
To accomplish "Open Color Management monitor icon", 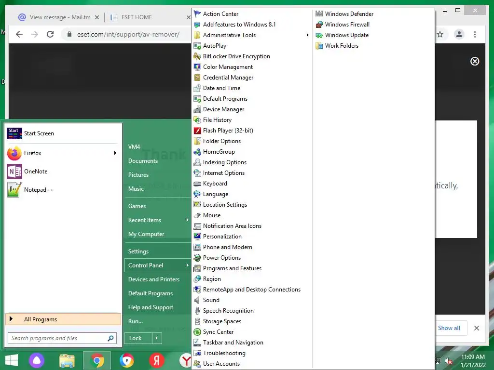I will [197, 66].
